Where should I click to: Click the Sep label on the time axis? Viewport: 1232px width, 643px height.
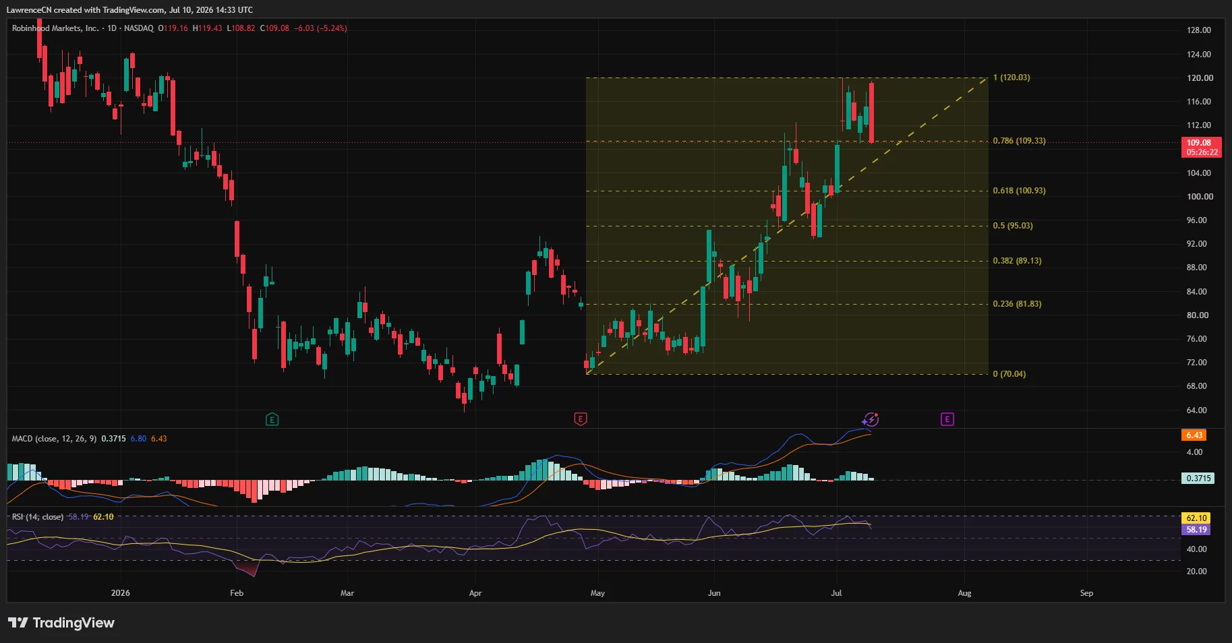[x=1086, y=593]
